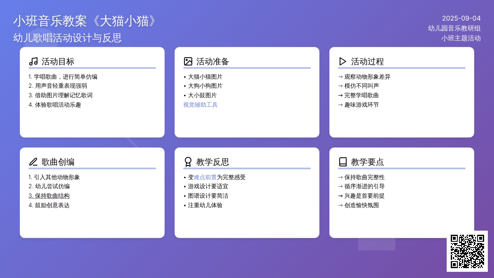Click the point 保持歌曲完整性
The height and width of the screenshot is (278, 494).
pyautogui.click(x=361, y=177)
